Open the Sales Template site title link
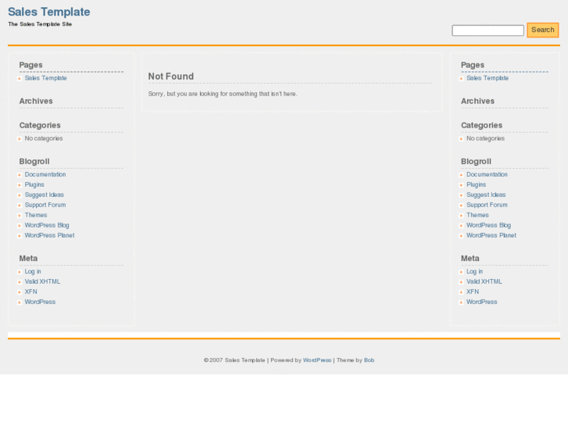568x426 pixels. tap(49, 12)
